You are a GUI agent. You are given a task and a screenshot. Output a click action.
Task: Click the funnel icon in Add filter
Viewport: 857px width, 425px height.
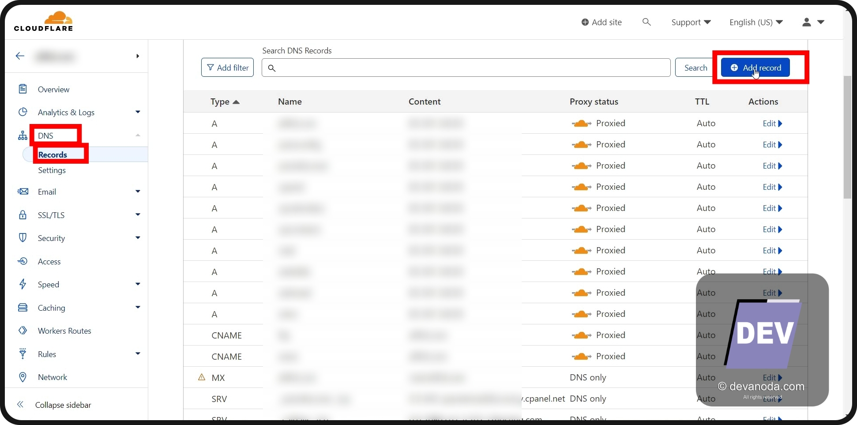(210, 68)
